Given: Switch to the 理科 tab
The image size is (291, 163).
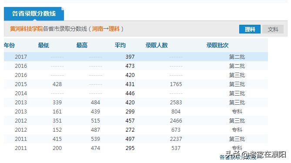Looking at the screenshot, I should [x=250, y=29].
